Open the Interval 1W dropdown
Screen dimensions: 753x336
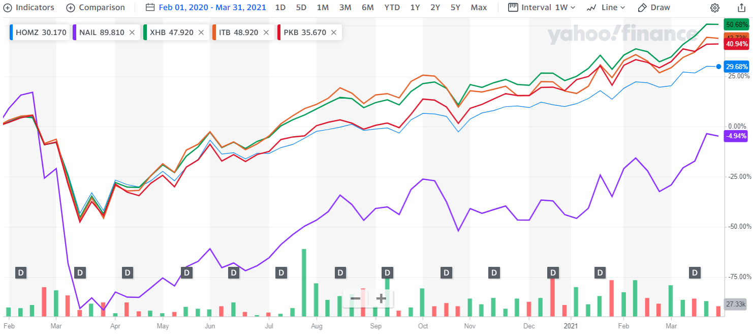click(542, 7)
